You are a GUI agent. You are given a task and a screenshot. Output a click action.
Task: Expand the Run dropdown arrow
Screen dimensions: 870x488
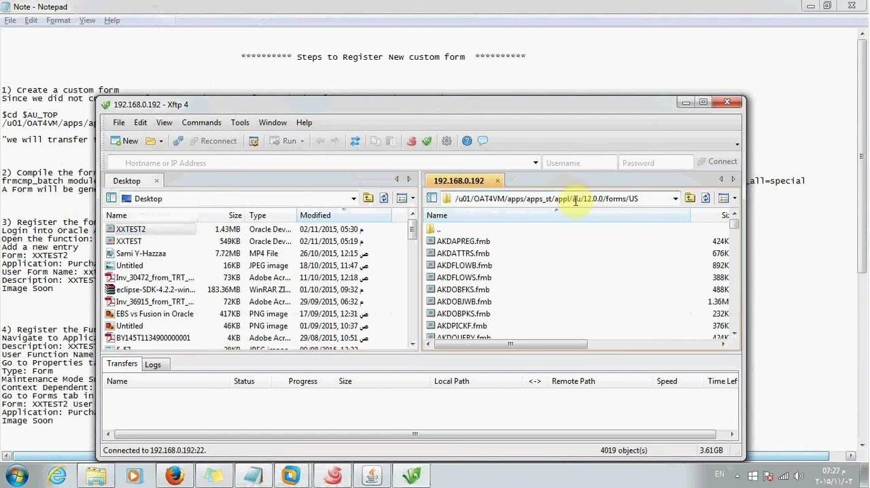tap(302, 141)
